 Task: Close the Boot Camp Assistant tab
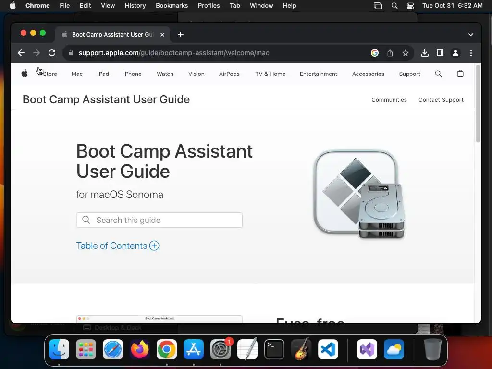162,35
